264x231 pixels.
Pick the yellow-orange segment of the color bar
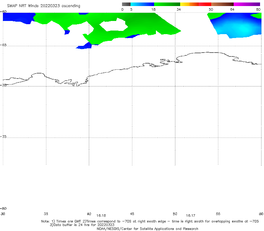tap(189, 4)
